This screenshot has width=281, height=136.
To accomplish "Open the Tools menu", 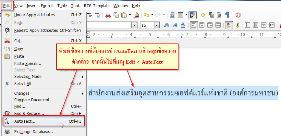I will click(76, 6).
